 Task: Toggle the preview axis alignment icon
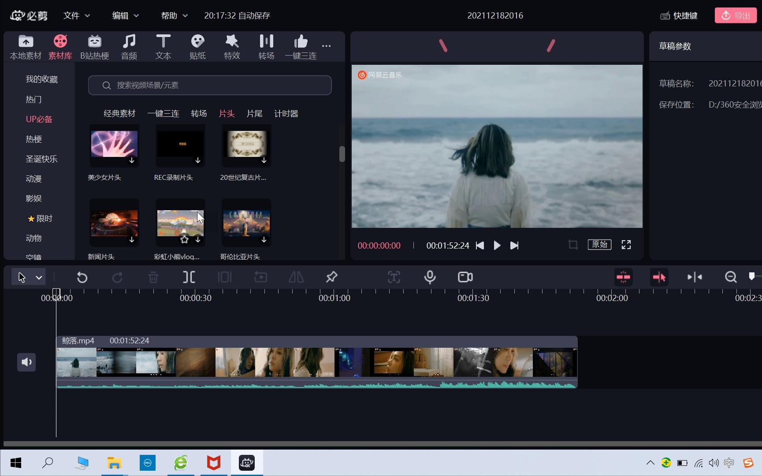tap(695, 277)
